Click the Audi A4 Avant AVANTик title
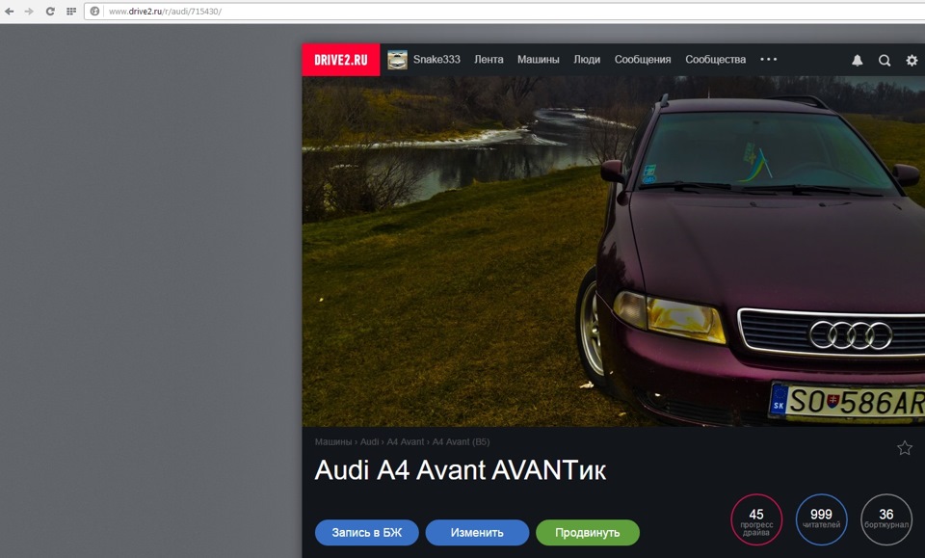The image size is (925, 558). 461,470
